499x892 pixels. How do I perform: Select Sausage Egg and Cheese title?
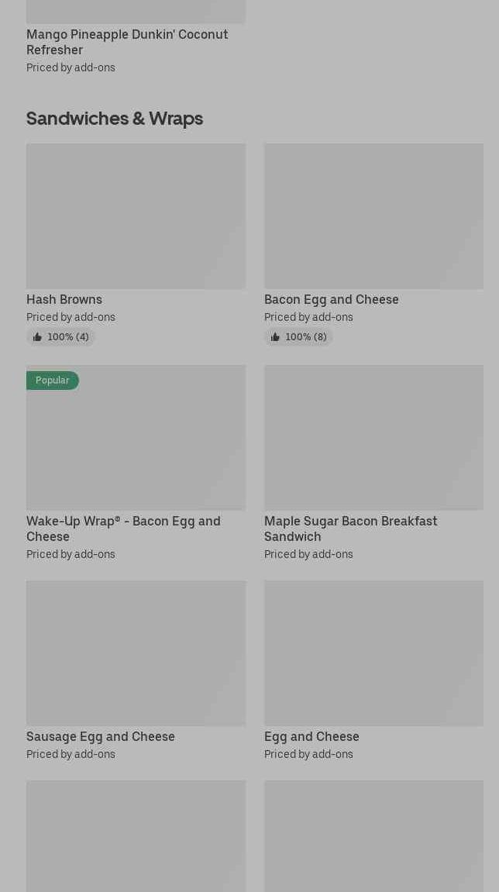point(101,736)
